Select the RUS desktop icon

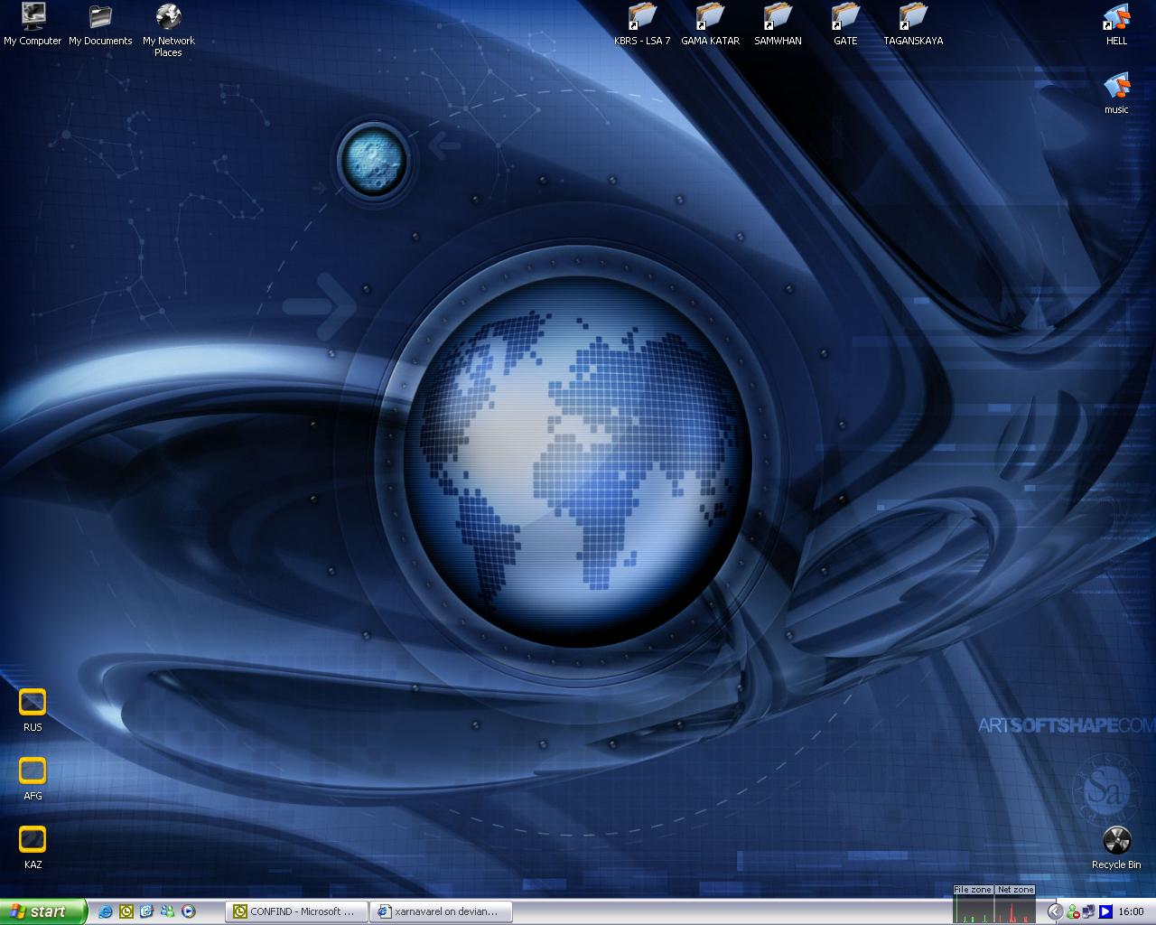click(x=33, y=710)
